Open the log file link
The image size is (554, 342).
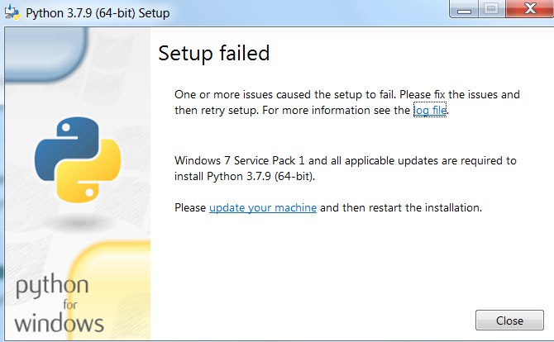click(430, 110)
